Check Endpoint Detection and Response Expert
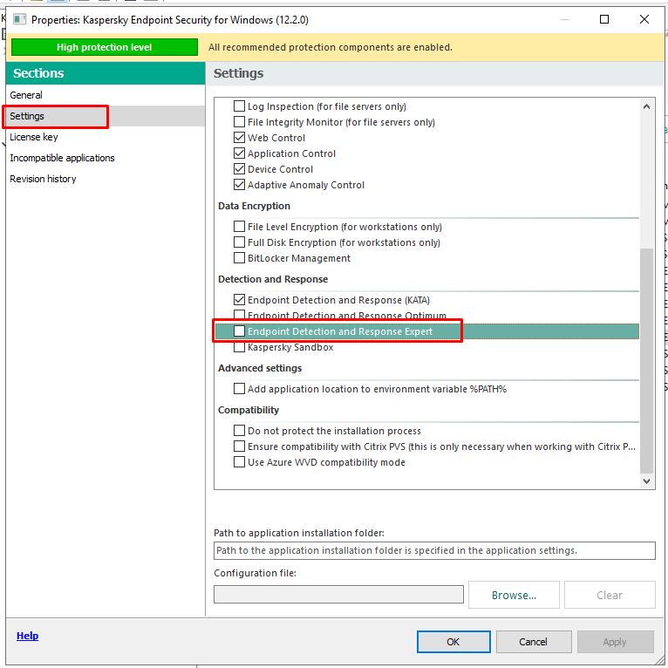Image resolution: width=668 pixels, height=668 pixels. [x=239, y=331]
